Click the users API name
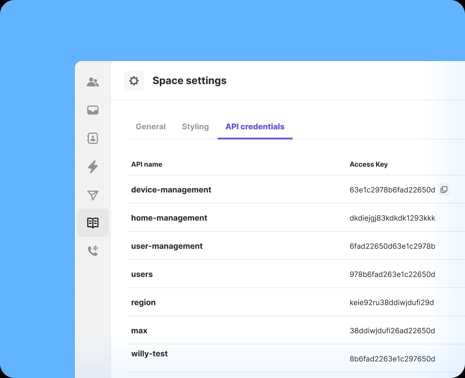The height and width of the screenshot is (378, 465). tap(142, 274)
